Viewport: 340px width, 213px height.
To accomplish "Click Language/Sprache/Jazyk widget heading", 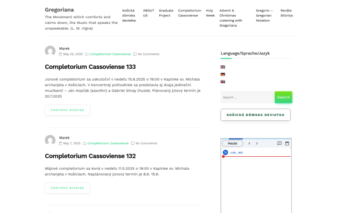I will point(245,53).
